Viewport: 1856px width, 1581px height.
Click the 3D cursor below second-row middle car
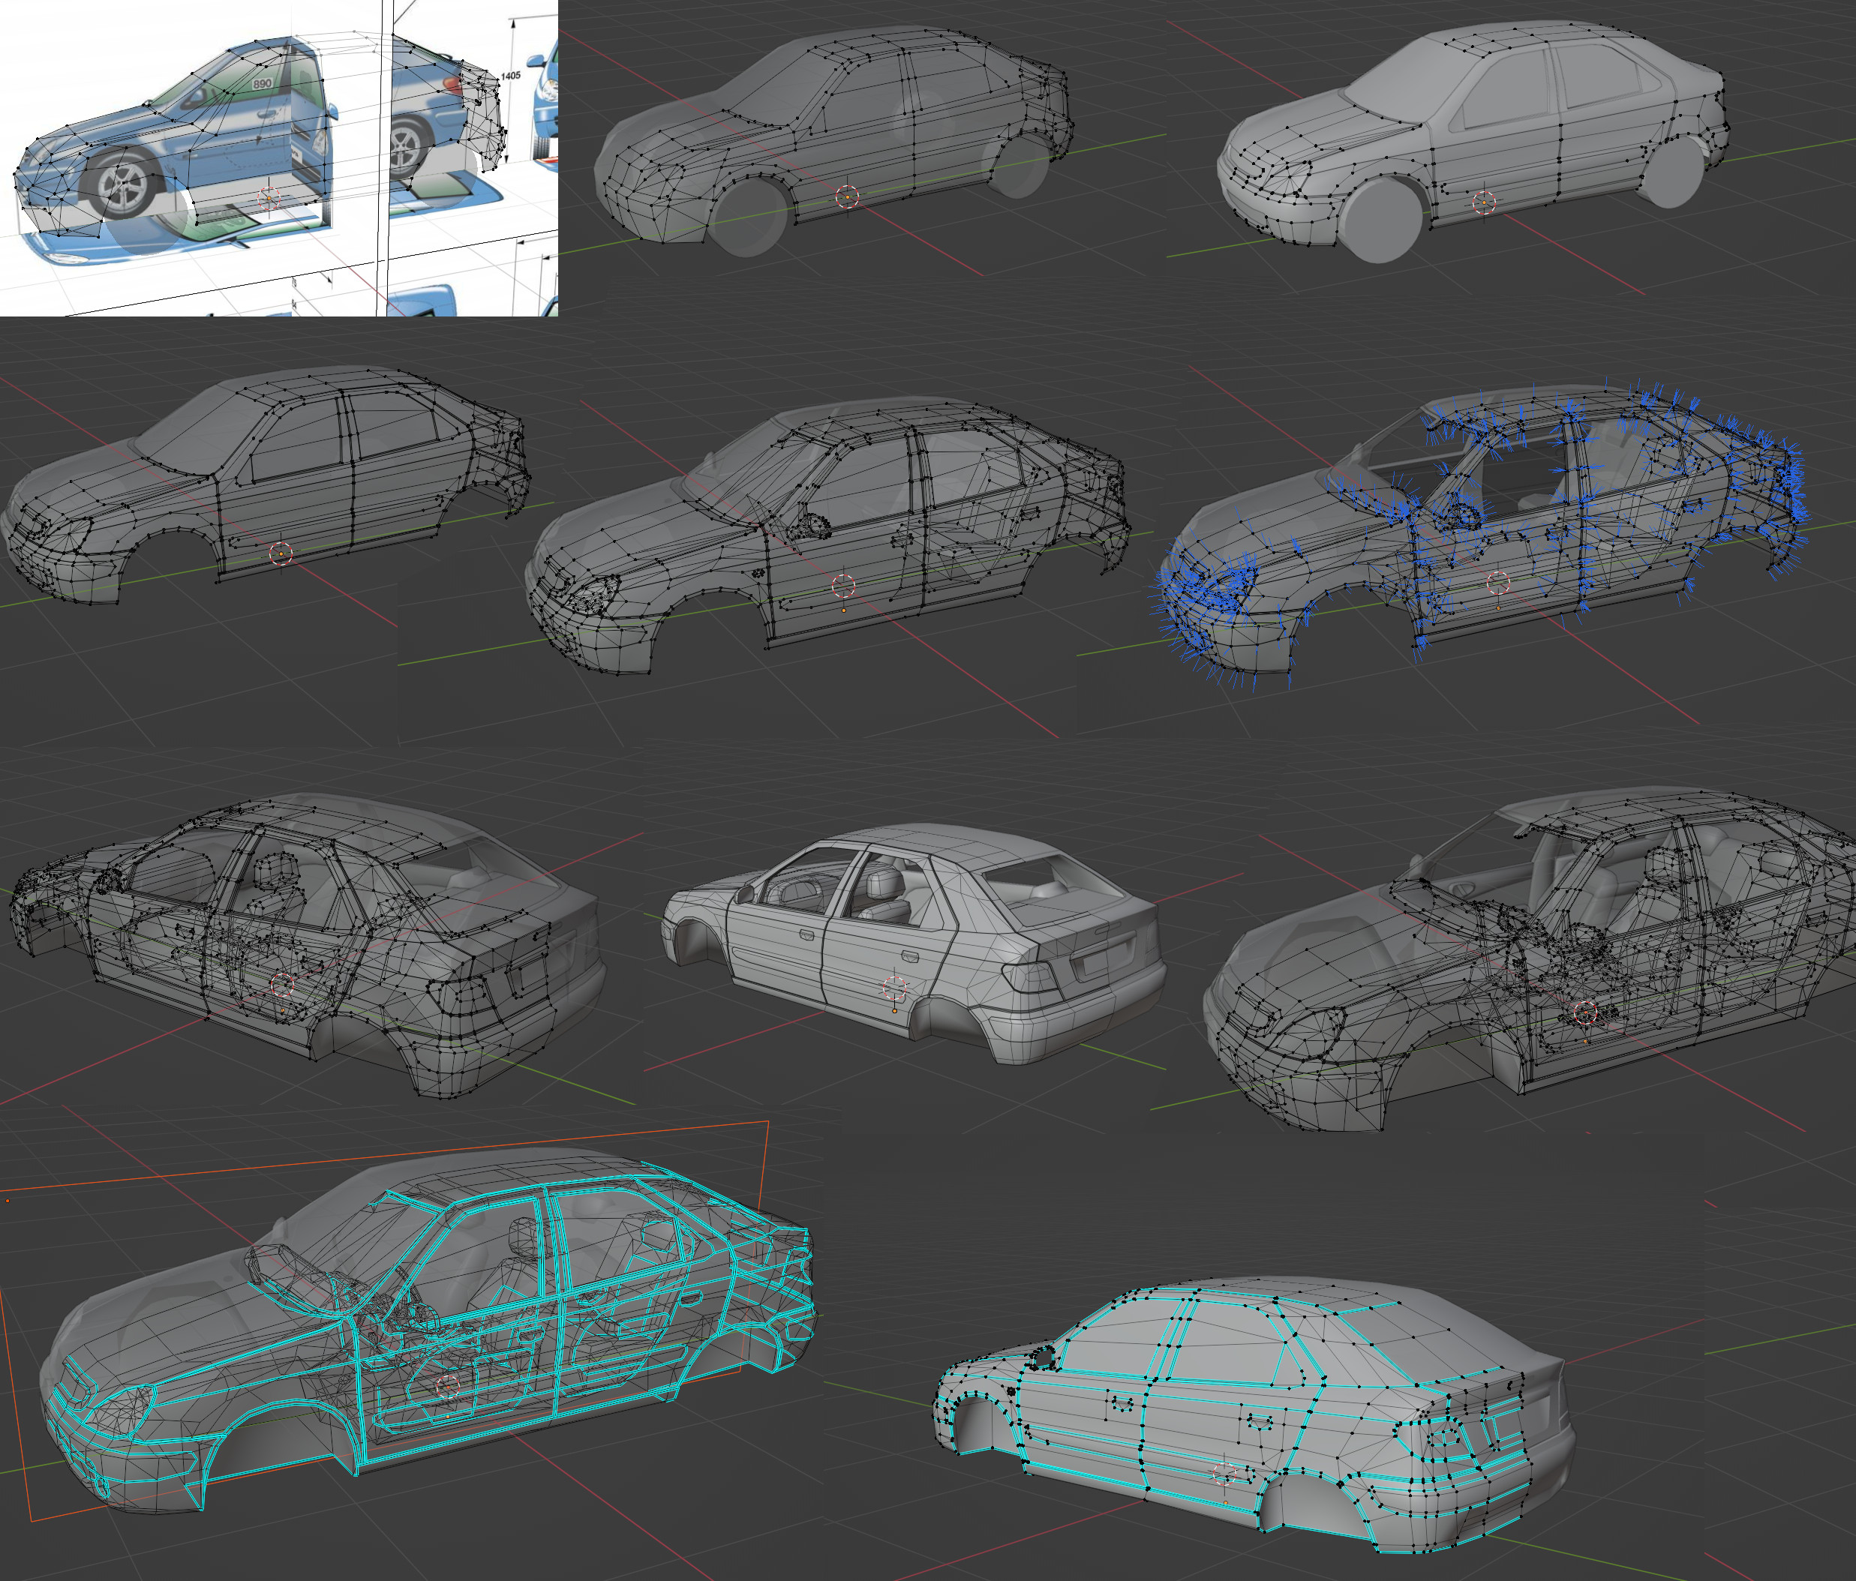point(844,586)
